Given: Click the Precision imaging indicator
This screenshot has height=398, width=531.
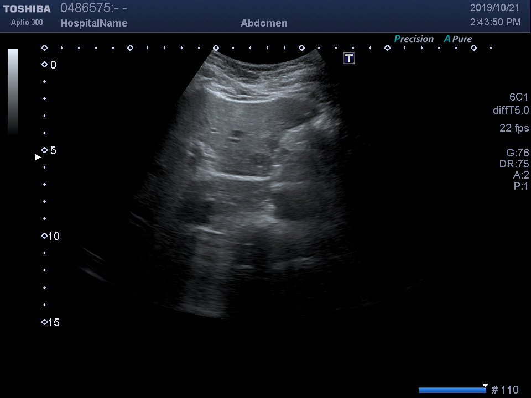Looking at the screenshot, I should [414, 39].
